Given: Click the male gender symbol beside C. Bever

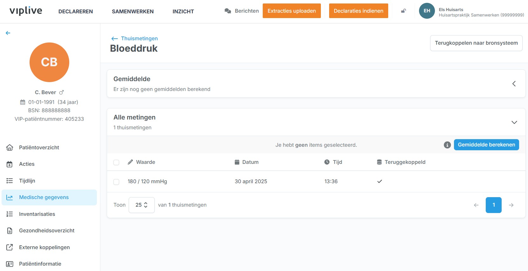Looking at the screenshot, I should [x=62, y=92].
